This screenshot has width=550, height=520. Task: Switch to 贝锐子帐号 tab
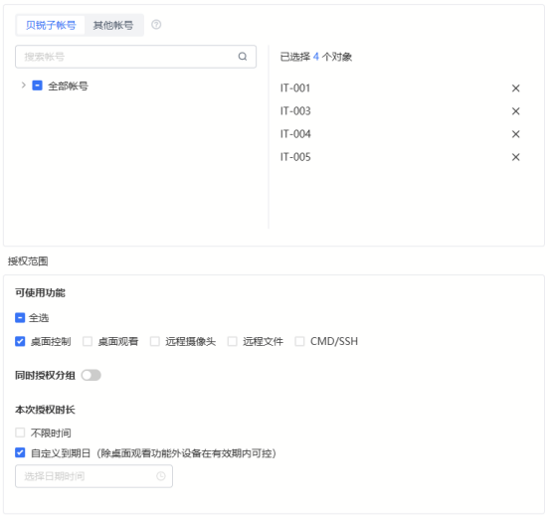coord(51,25)
